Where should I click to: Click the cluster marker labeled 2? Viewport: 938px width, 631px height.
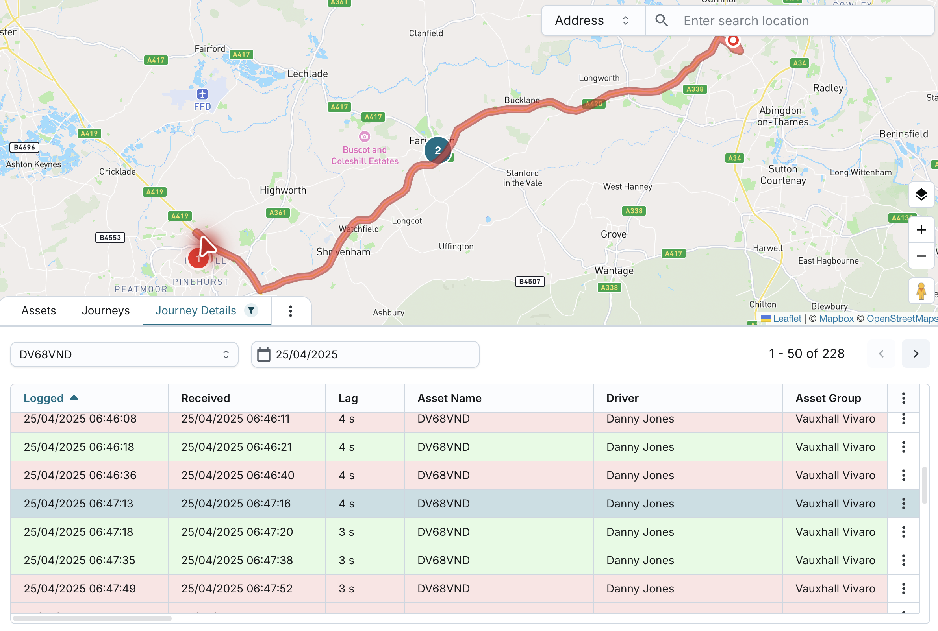click(x=437, y=150)
